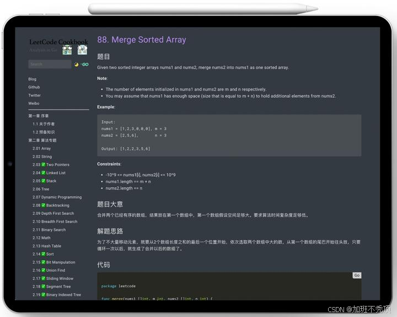
Task: Open the Twitter link
Action: pyautogui.click(x=34, y=96)
